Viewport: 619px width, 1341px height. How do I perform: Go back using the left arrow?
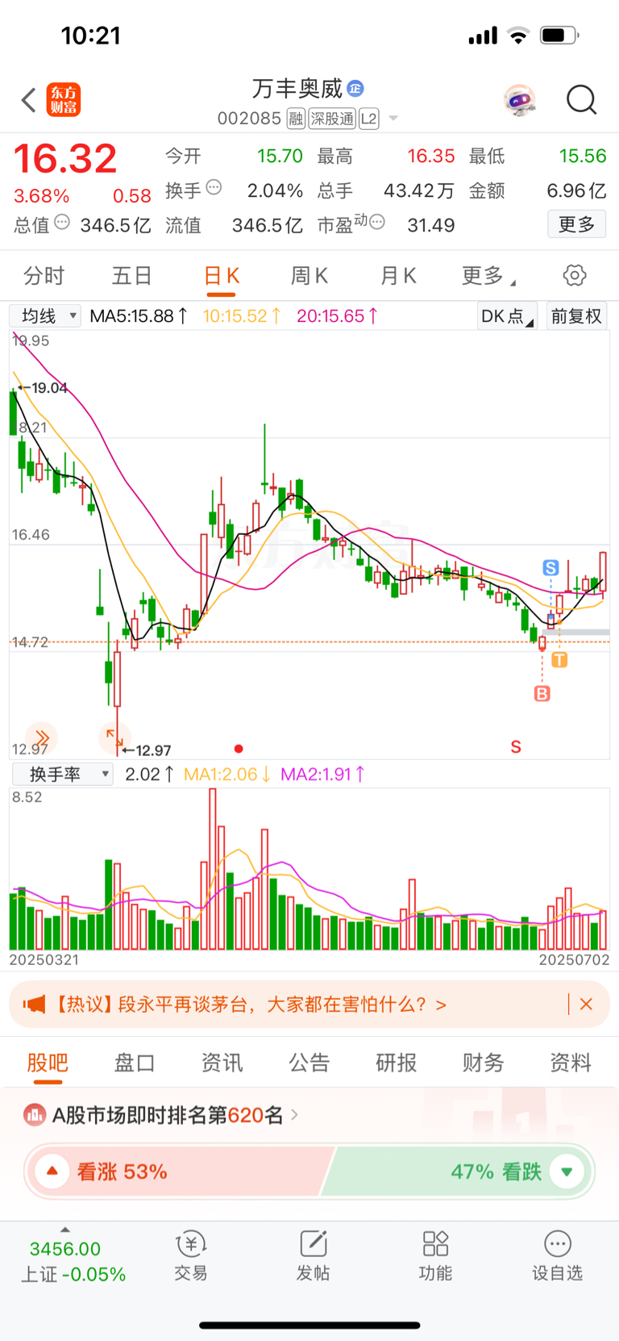click(29, 100)
